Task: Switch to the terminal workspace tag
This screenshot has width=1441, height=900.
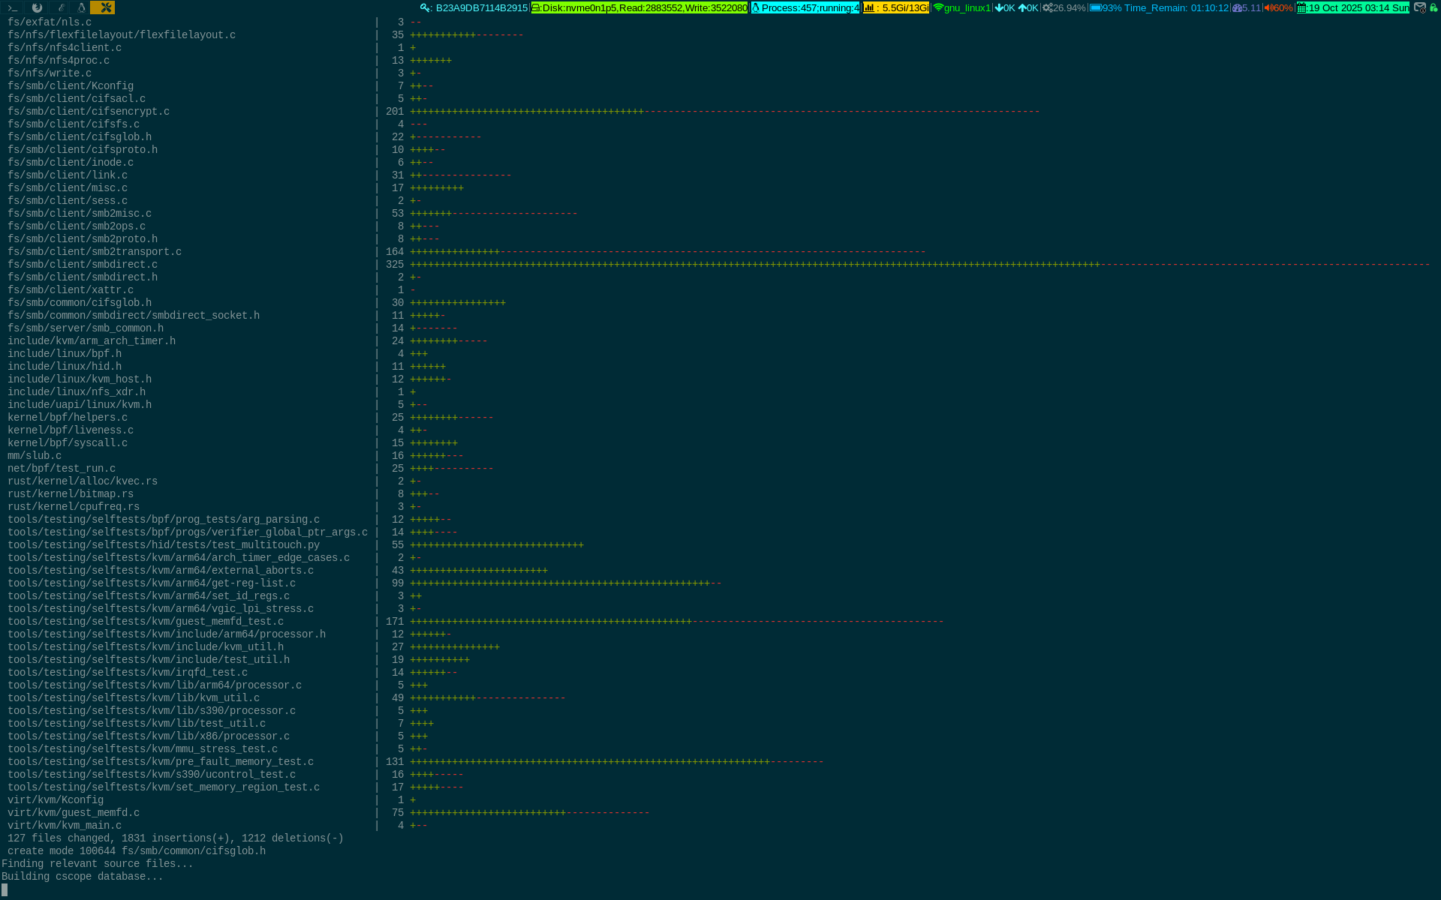Action: coord(12,7)
